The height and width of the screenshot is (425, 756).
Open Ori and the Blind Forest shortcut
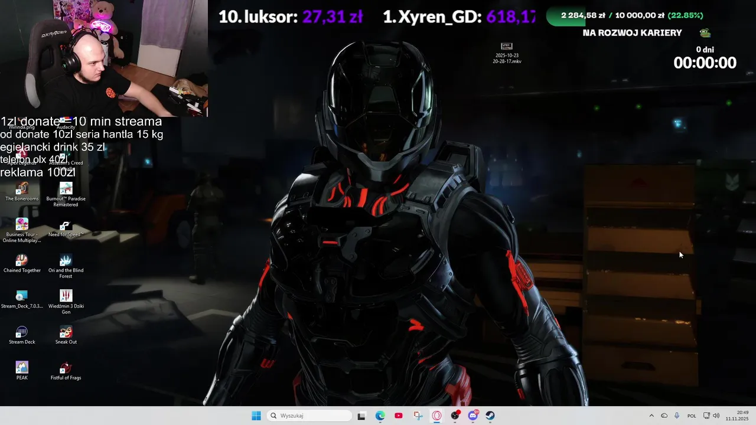coord(66,267)
